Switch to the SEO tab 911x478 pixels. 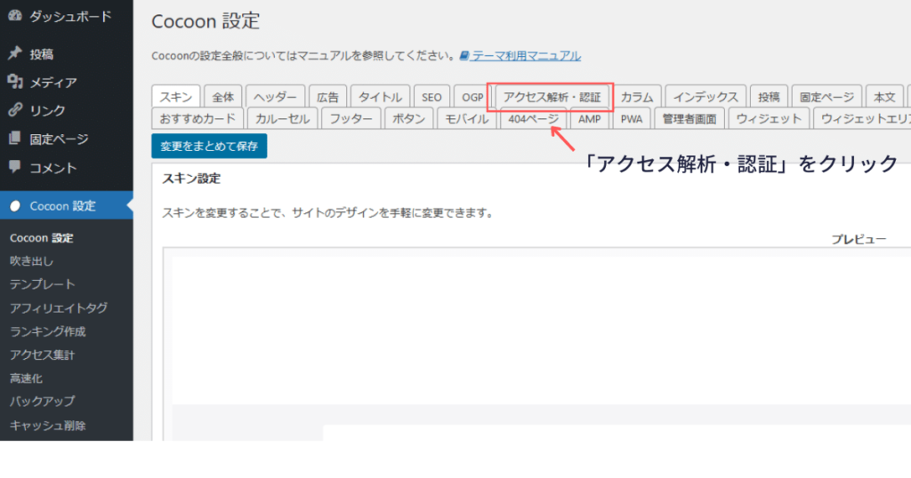(x=431, y=97)
